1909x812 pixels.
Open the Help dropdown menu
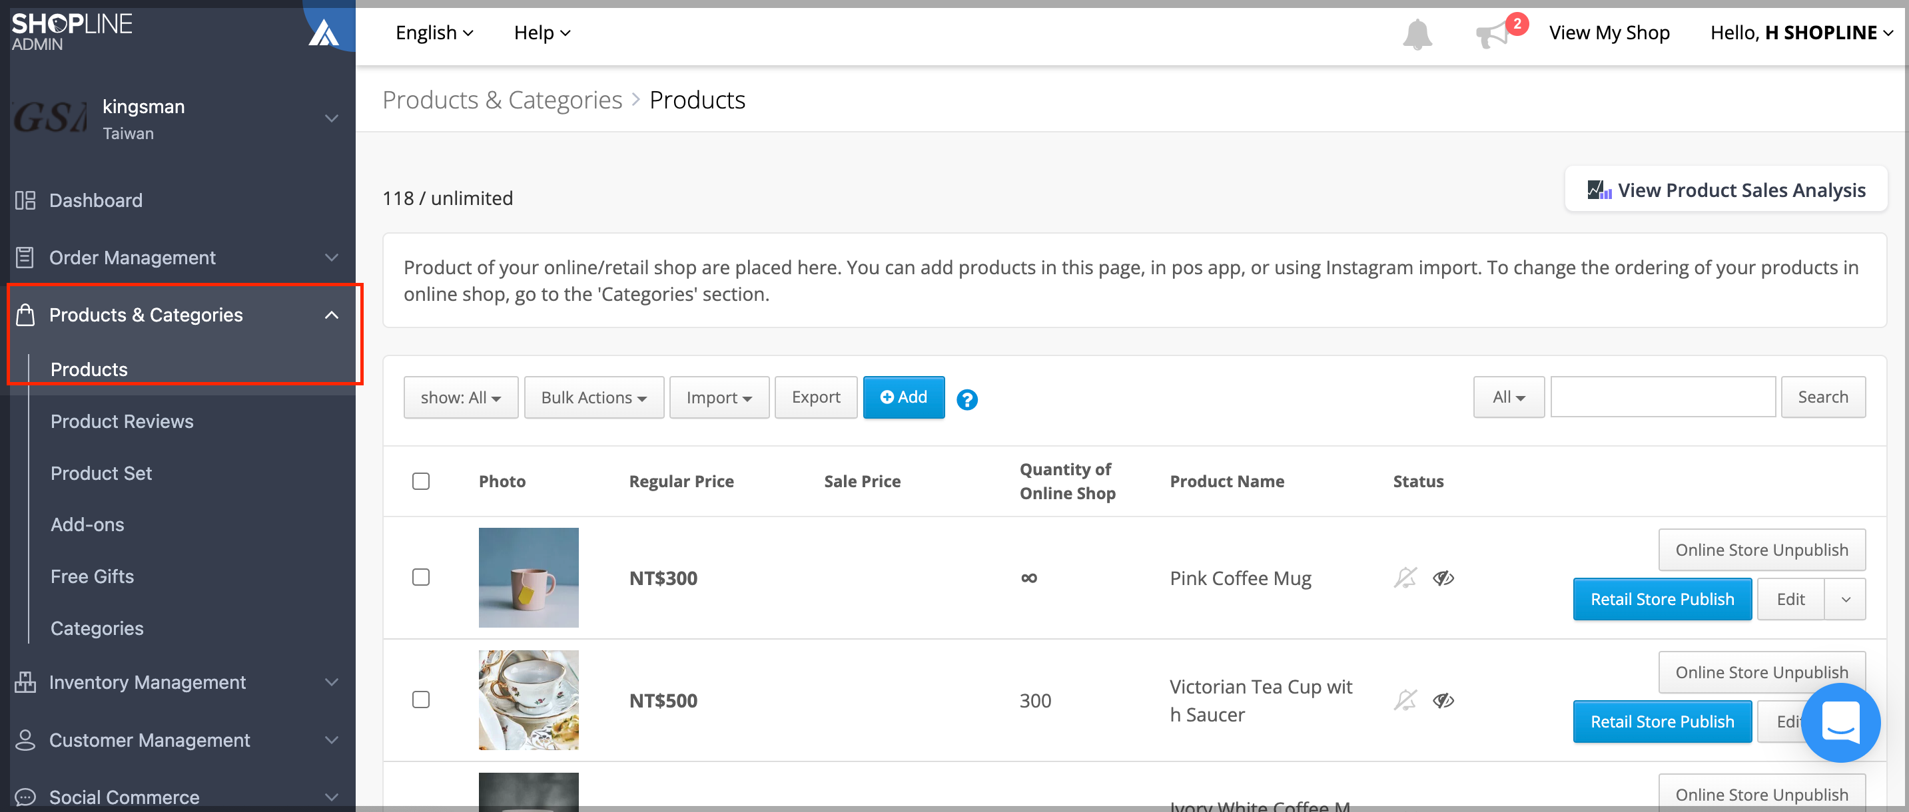click(542, 33)
